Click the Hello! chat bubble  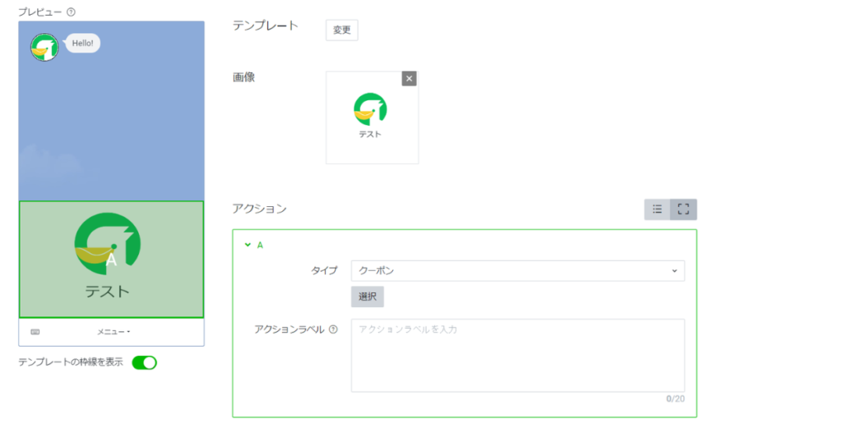point(83,44)
